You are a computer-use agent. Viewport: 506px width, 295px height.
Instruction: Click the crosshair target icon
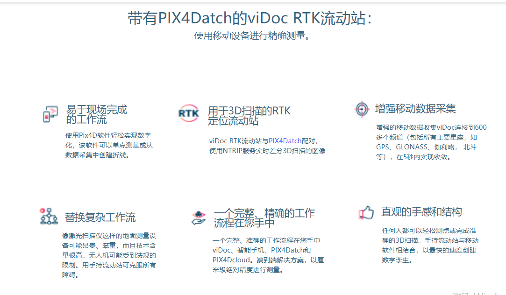click(x=362, y=109)
